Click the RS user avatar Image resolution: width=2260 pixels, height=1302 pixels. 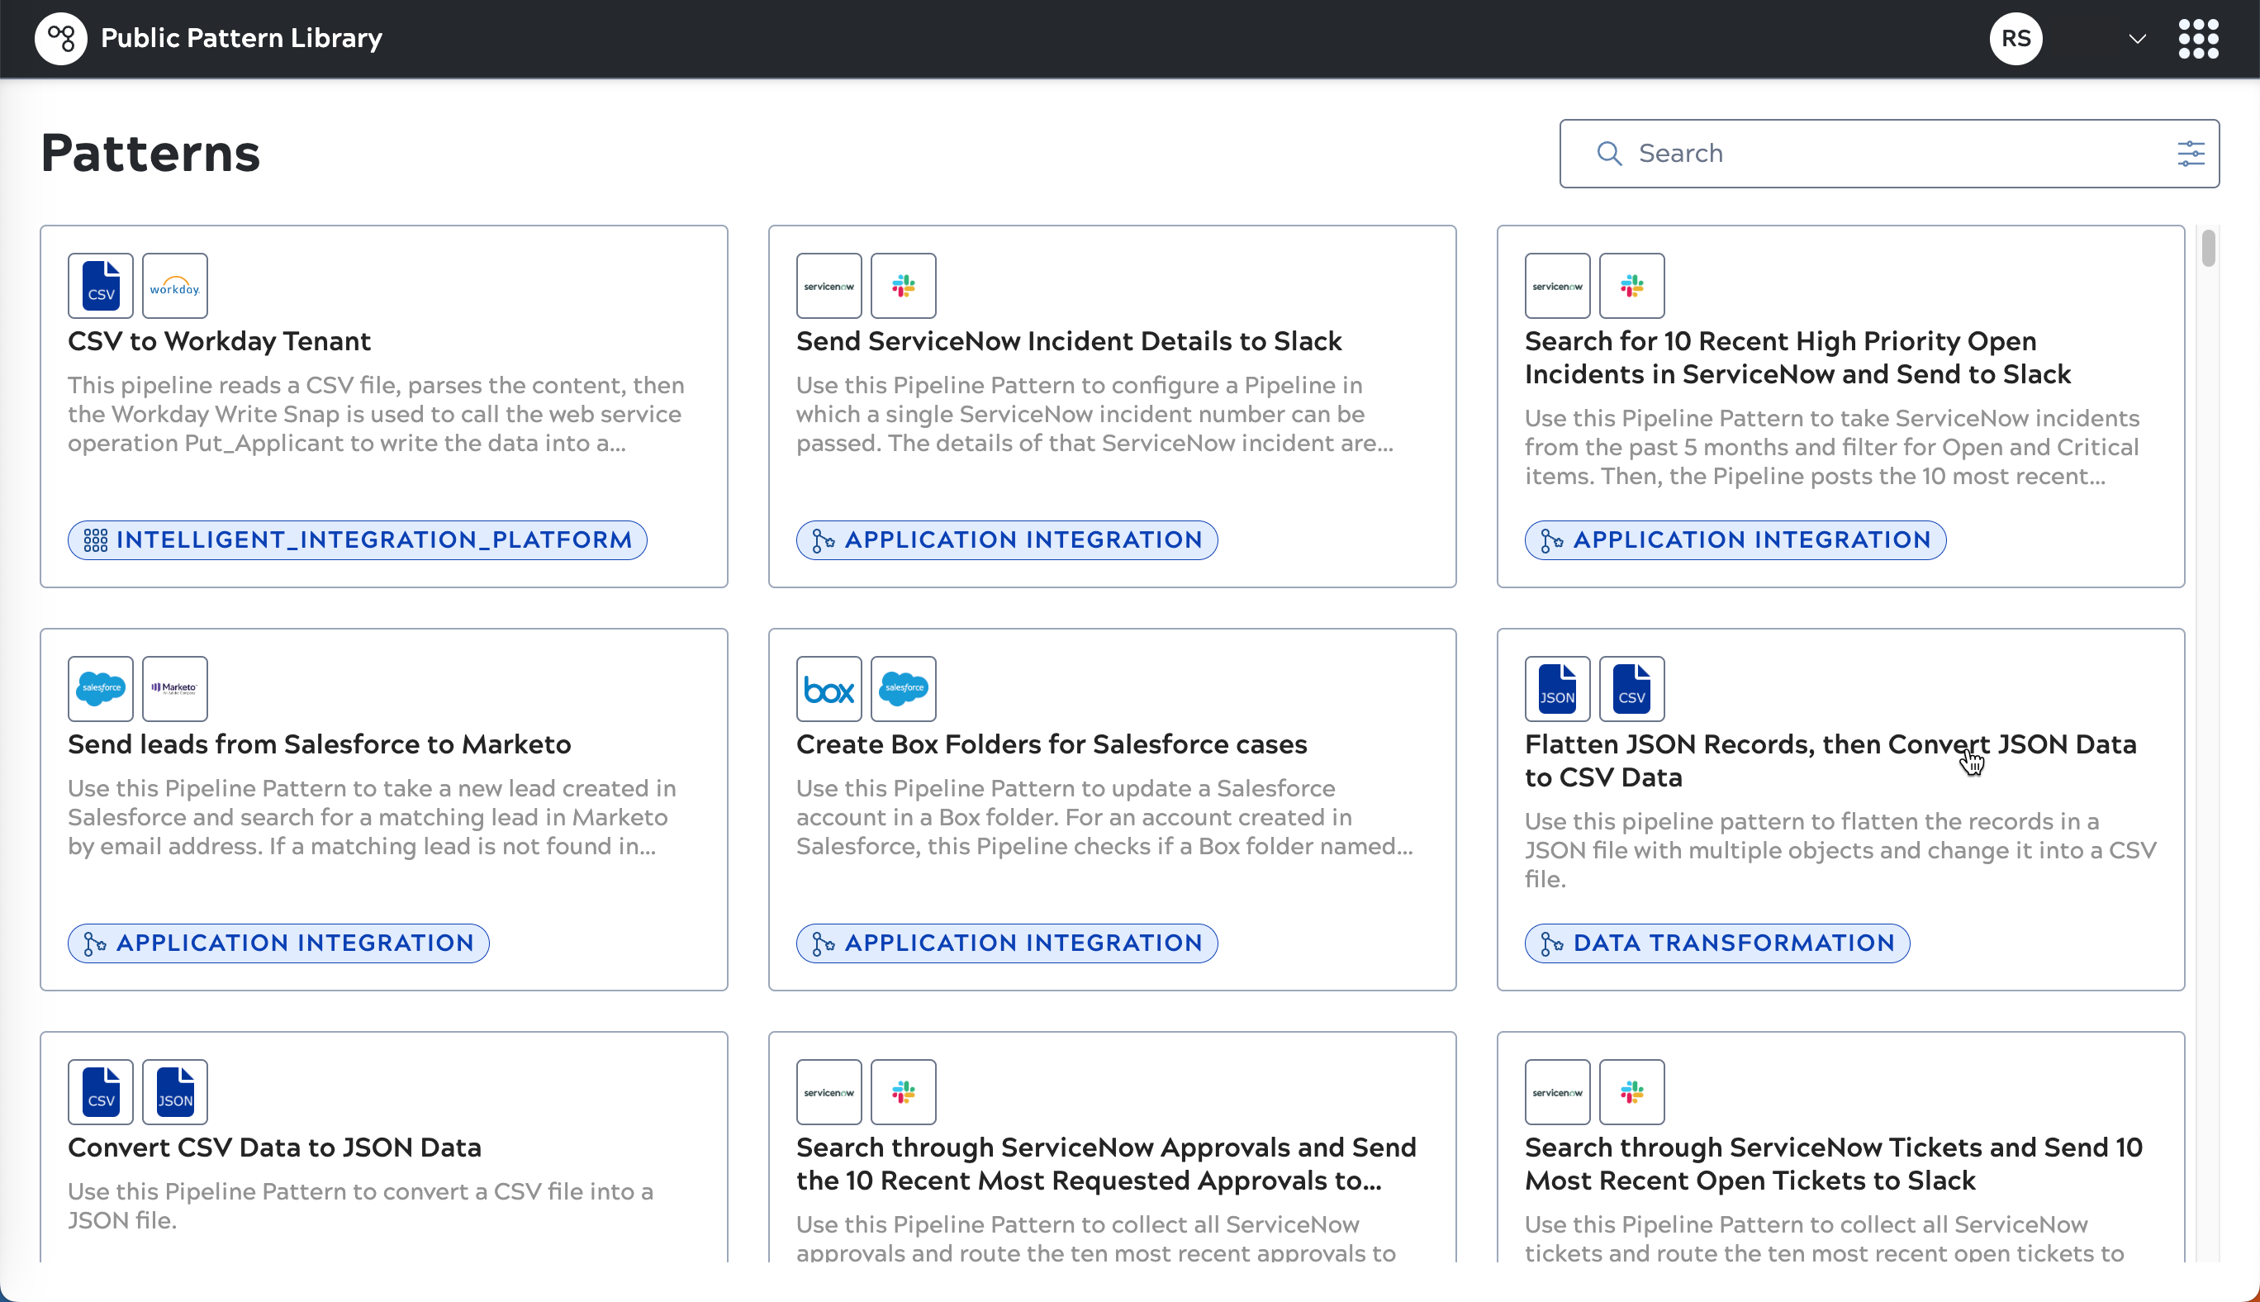[x=2017, y=39]
